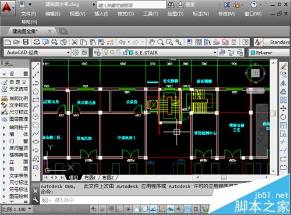Click the Plot printer icon
Image resolution: width=291 pixels, height=215 pixels.
click(37, 42)
